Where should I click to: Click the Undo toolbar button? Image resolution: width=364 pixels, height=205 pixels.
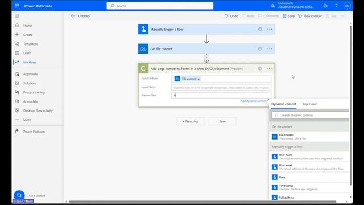point(231,16)
